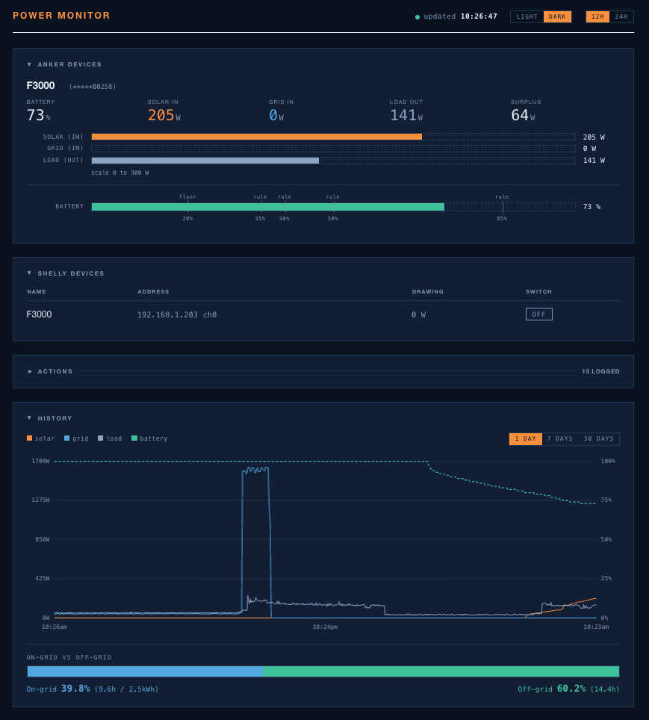Click the battery 73% reading
Viewport: 649px width, 720px height.
38,115
